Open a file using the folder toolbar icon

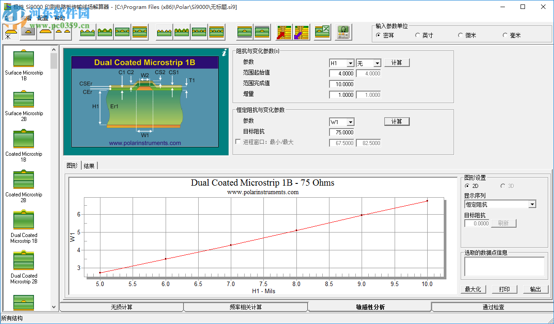(28, 31)
